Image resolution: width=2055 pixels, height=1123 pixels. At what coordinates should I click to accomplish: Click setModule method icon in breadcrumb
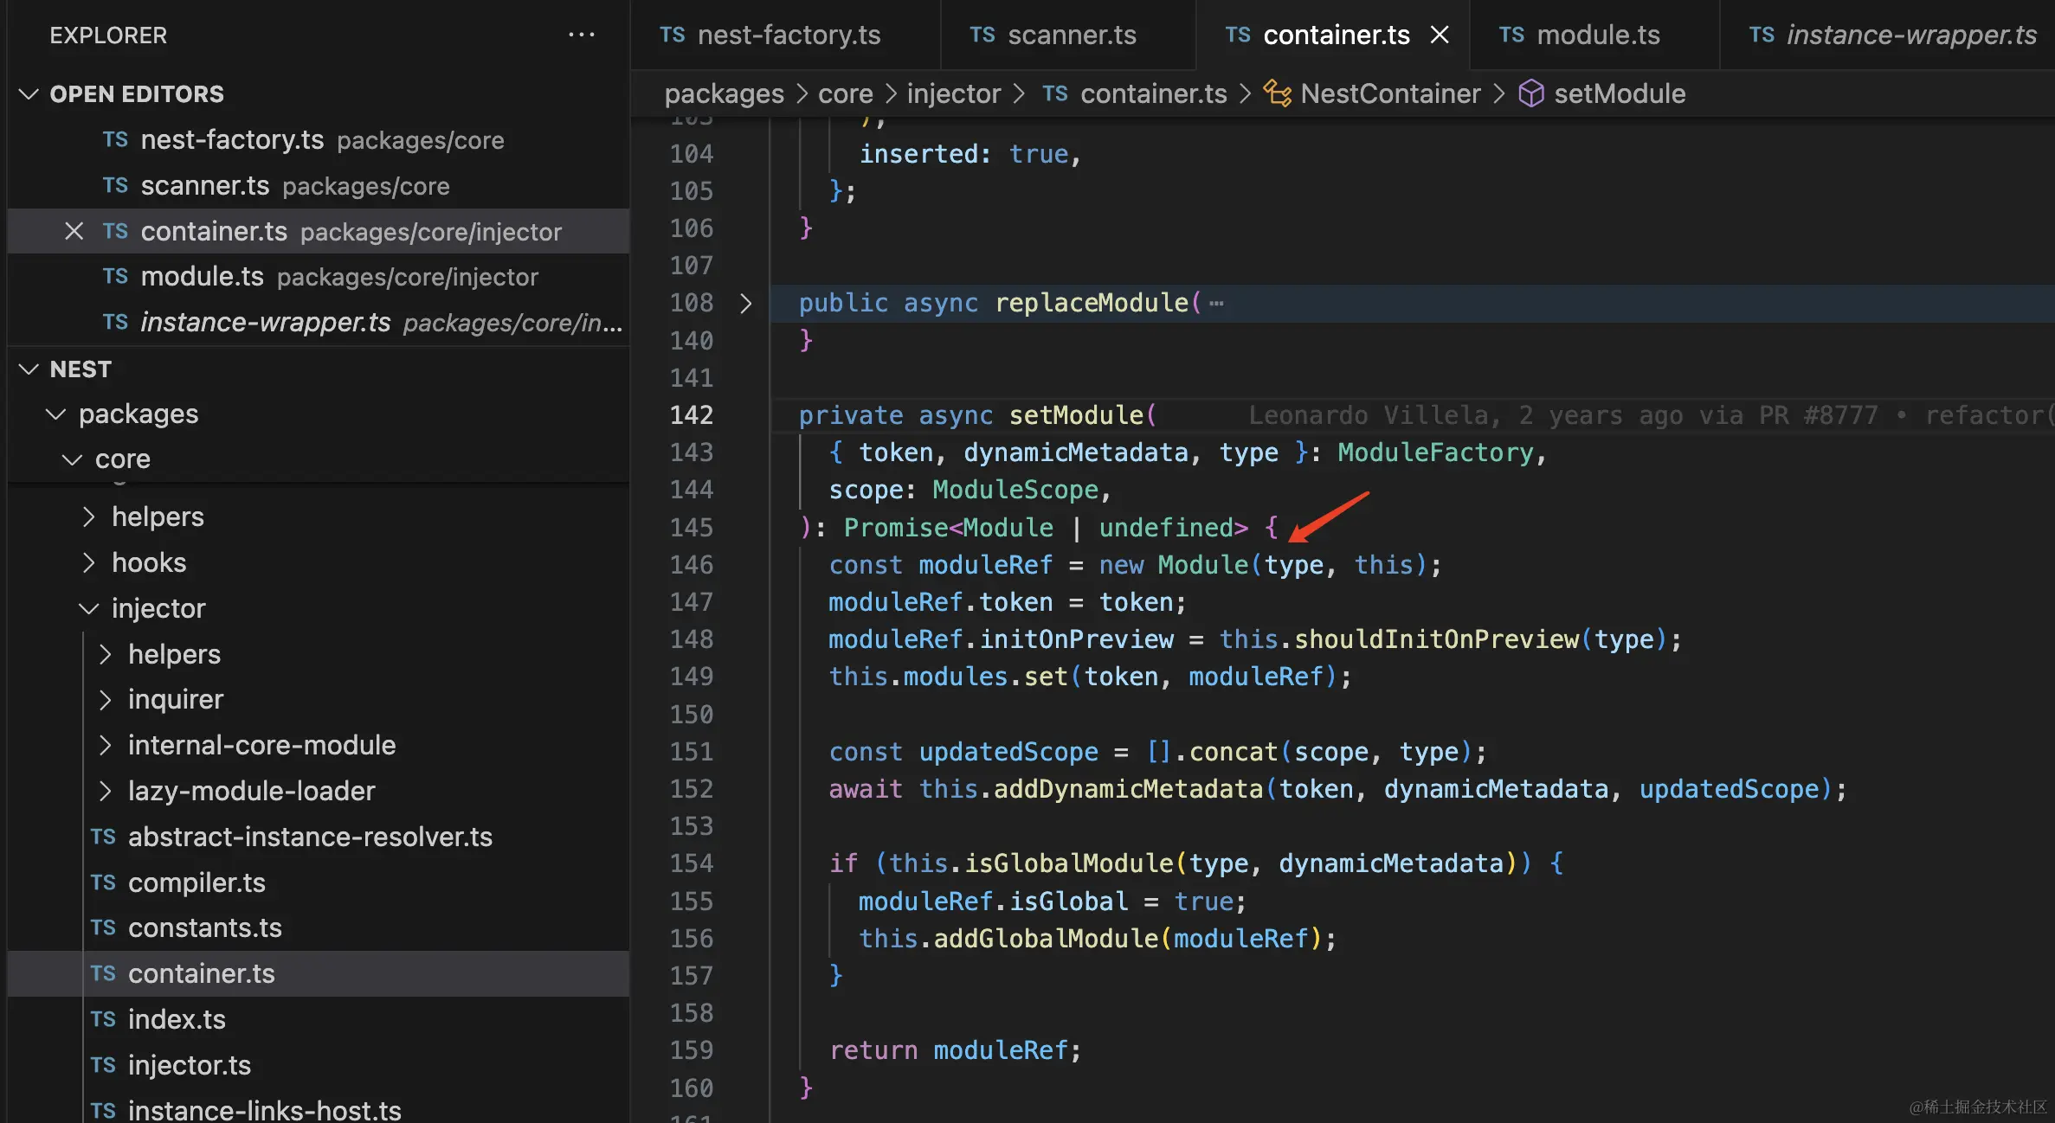(x=1531, y=93)
